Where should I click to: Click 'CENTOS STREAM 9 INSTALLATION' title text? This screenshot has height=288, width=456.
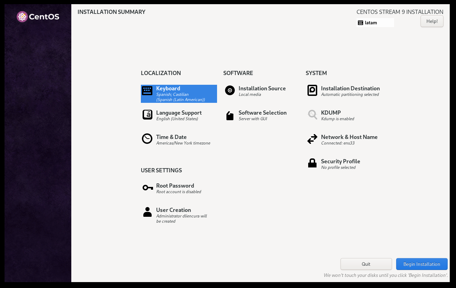(x=400, y=12)
